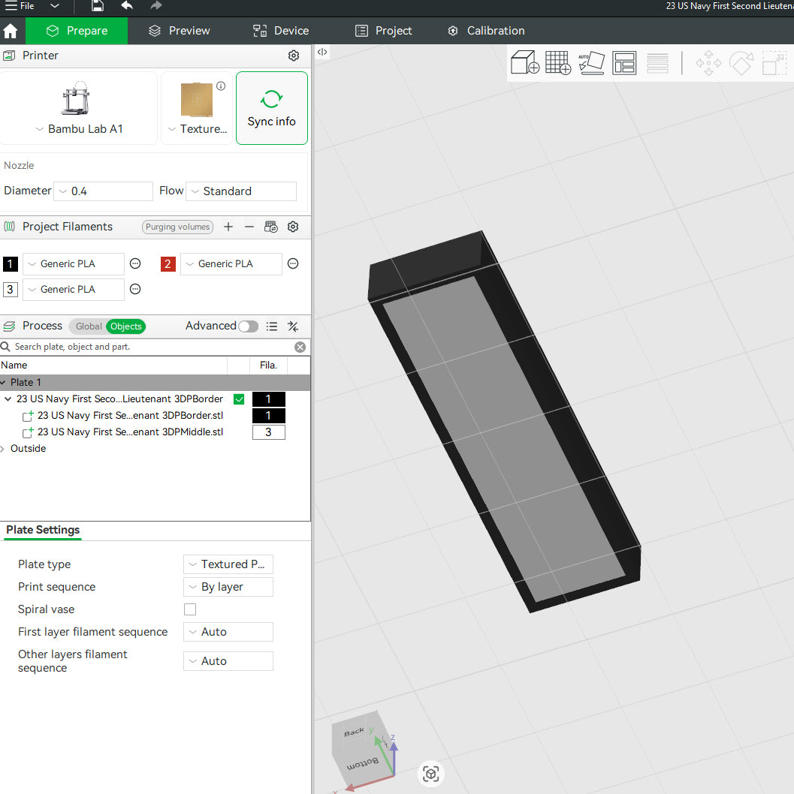The width and height of the screenshot is (794, 794).
Task: Click the plus icon to add filament
Action: coord(228,227)
